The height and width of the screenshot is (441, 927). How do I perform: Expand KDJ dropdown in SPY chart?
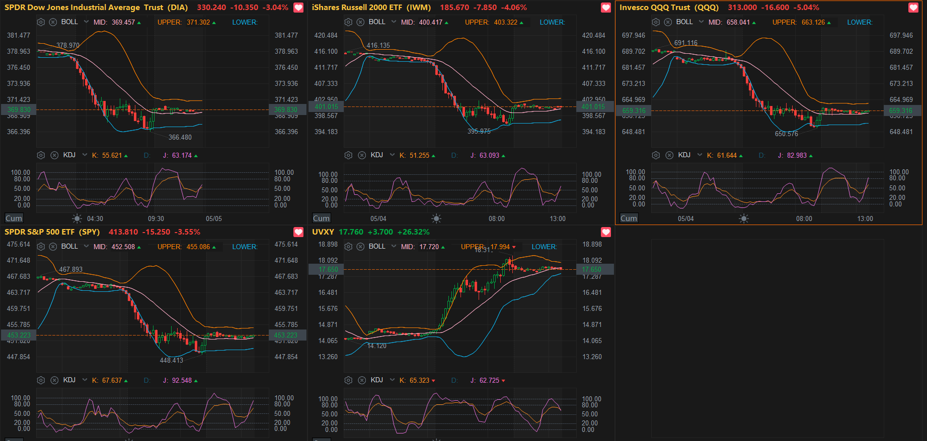tap(85, 380)
